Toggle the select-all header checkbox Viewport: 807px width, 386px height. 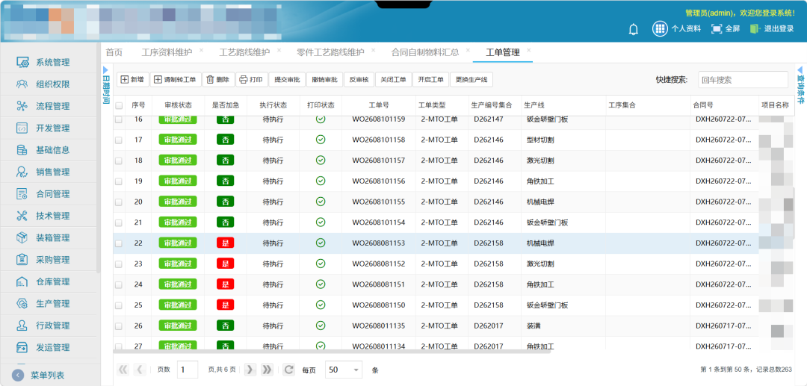(x=119, y=105)
